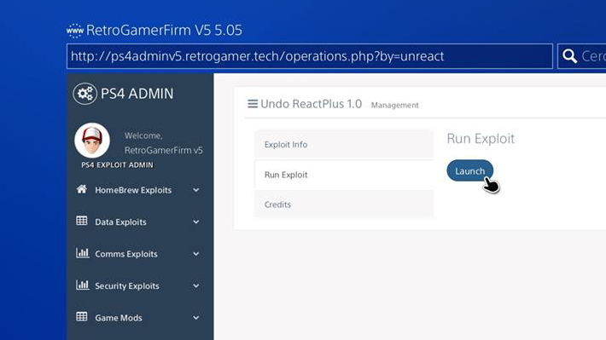Click the Comms Exploits bar chart icon
Image resolution: width=606 pixels, height=340 pixels.
tap(82, 253)
